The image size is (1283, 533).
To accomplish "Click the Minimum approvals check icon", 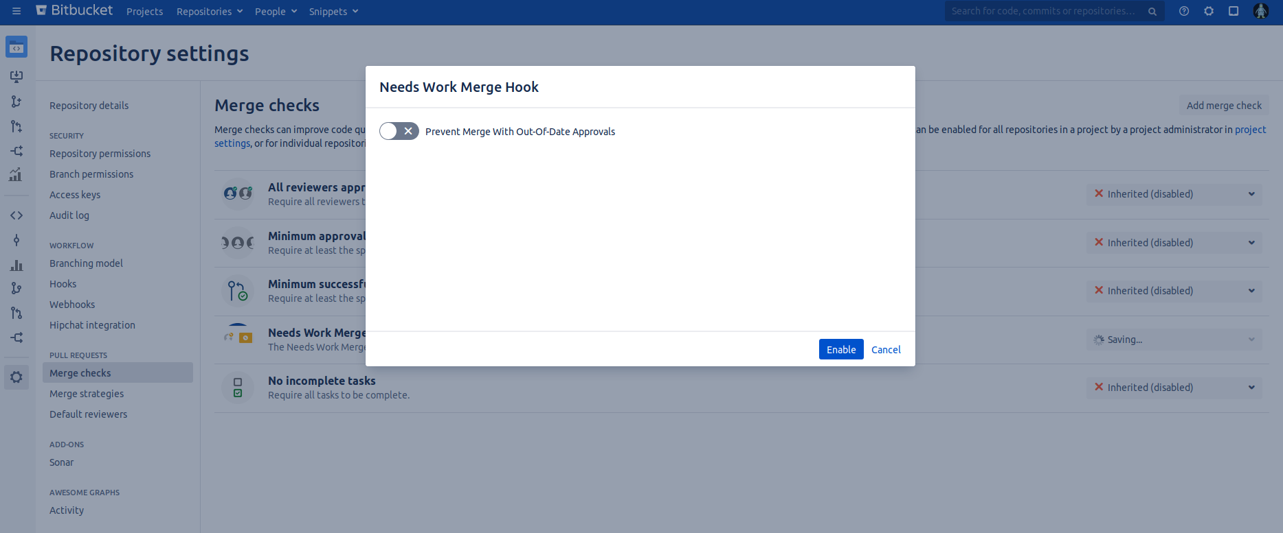I will (238, 243).
